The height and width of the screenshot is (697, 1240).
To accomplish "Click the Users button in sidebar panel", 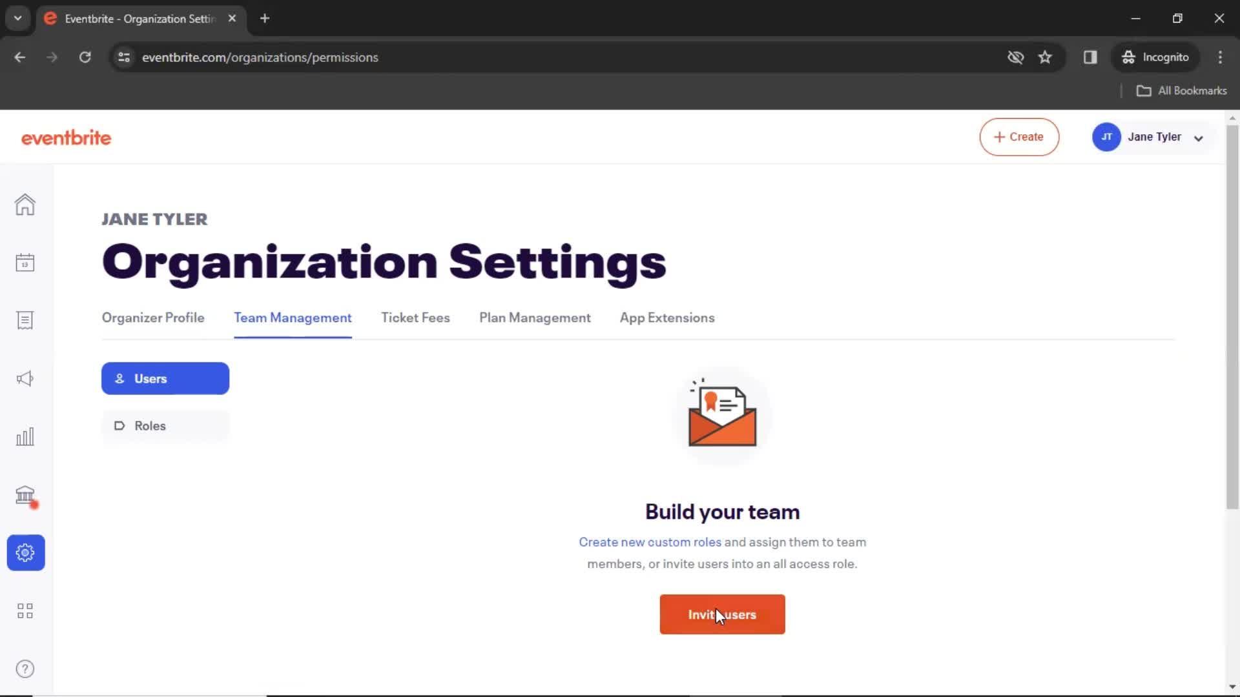I will pyautogui.click(x=166, y=379).
